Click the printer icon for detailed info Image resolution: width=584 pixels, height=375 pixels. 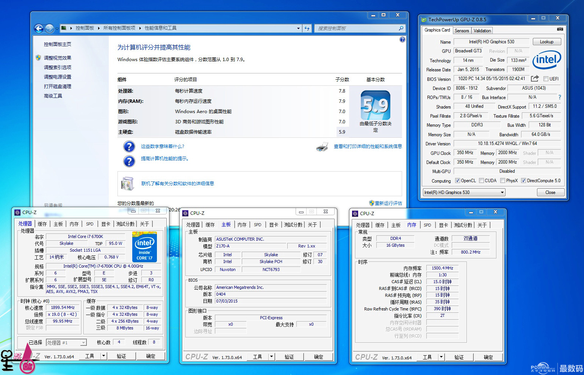pyautogui.click(x=322, y=147)
